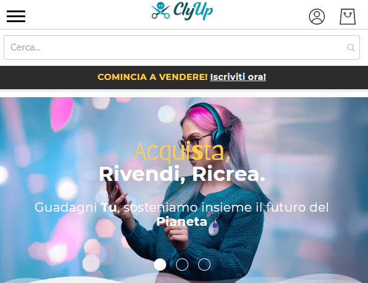Click the blurred pink bokeh hero background
The image size is (368, 283).
click(x=62, y=113)
